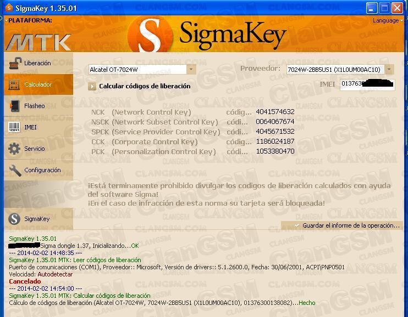Expand the Proveedor dropdown arrow

[x=389, y=69]
